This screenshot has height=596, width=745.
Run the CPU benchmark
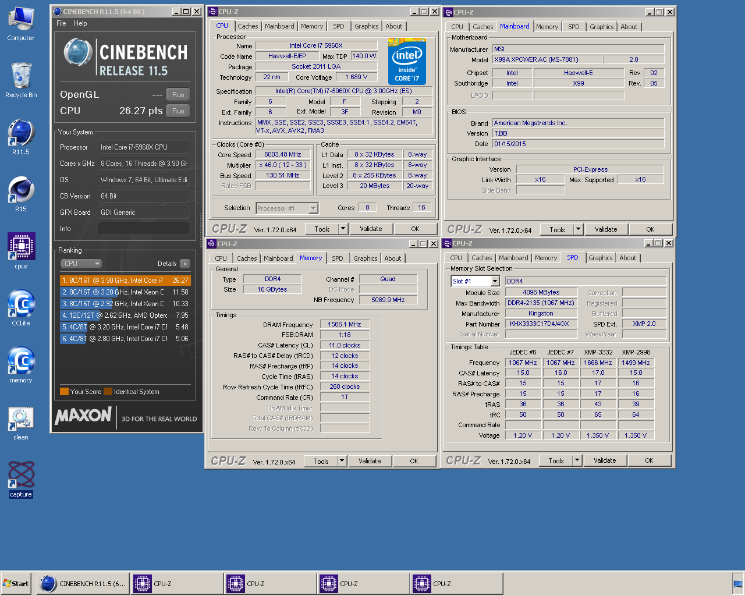[x=178, y=111]
